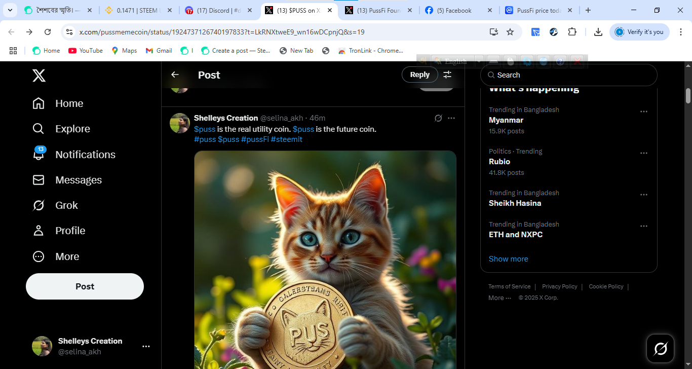Click Show more under trends

(x=508, y=259)
